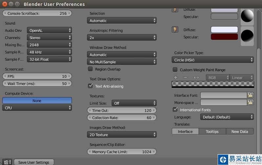Adjust third light direction sphere

pyautogui.click(x=247, y=36)
